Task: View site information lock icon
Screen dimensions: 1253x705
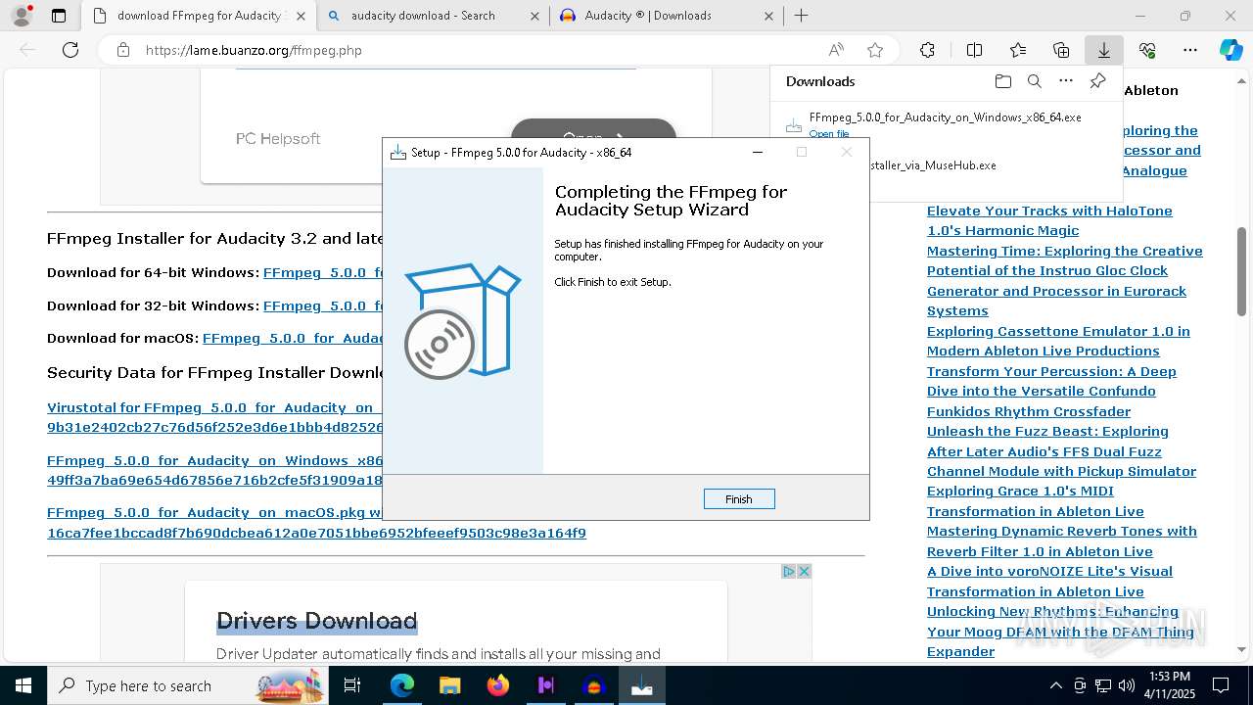Action: pos(122,50)
